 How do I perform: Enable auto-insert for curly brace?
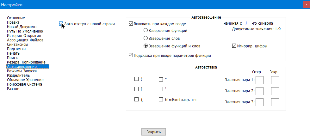click(x=137, y=100)
